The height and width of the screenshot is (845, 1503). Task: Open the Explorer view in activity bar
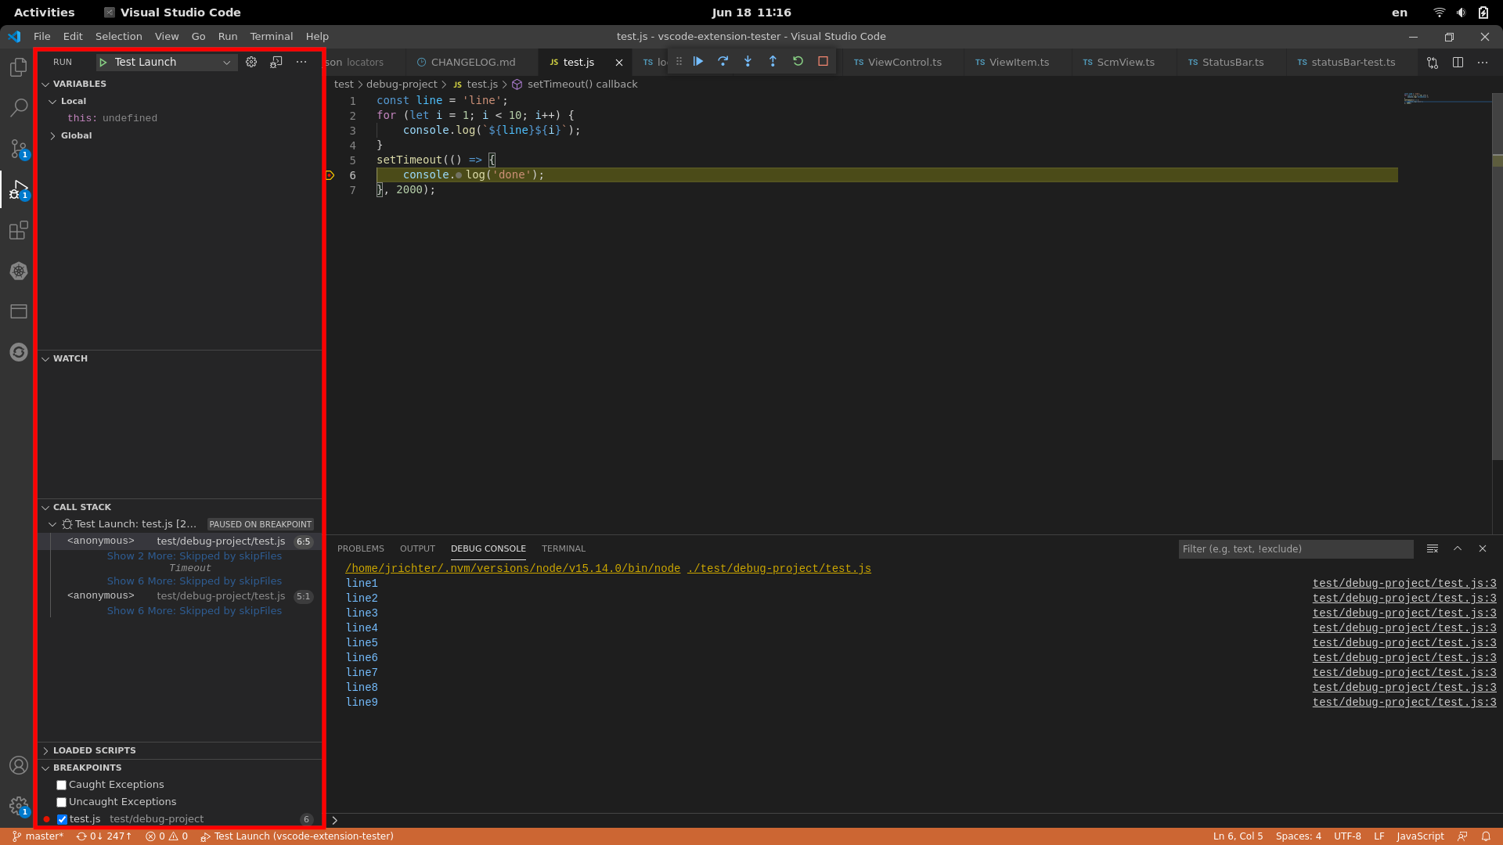click(x=19, y=67)
